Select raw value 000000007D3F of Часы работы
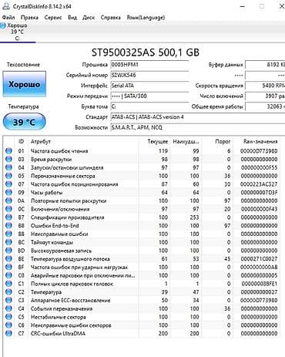The image size is (285, 357). coord(259,193)
